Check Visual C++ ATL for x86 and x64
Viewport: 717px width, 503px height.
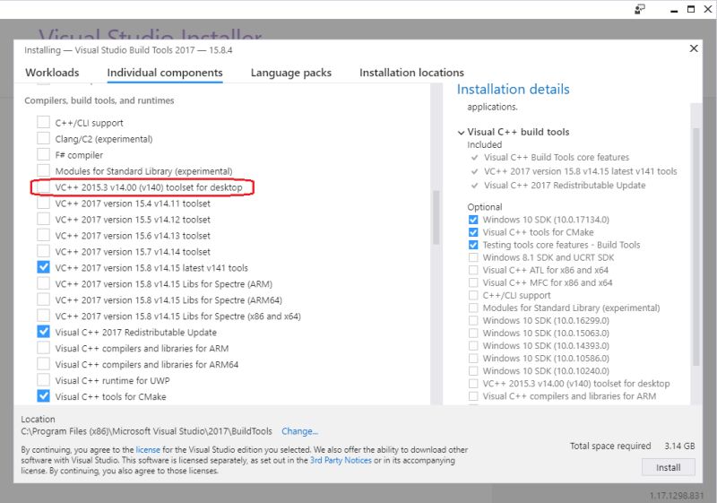[x=473, y=270]
